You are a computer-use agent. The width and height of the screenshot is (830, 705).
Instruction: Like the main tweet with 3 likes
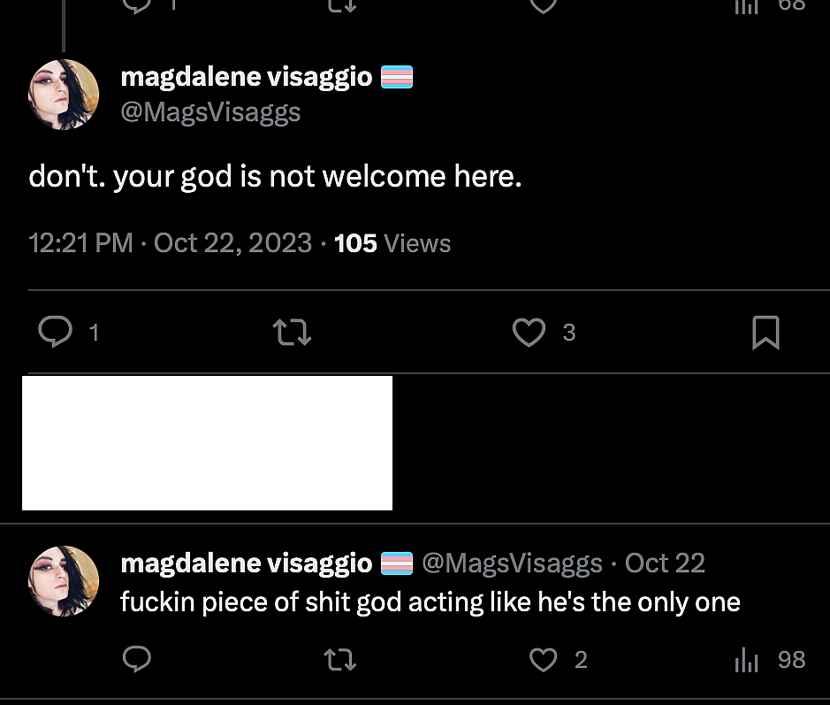529,333
